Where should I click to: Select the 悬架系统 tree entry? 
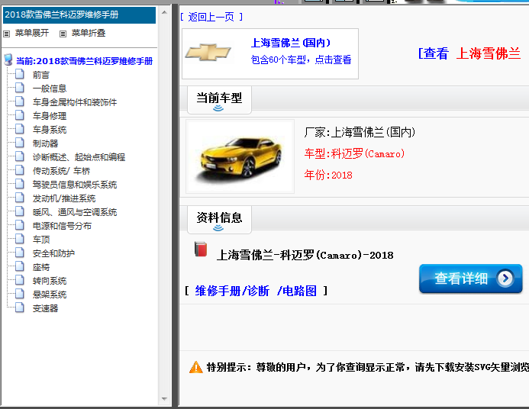pyautogui.click(x=50, y=295)
